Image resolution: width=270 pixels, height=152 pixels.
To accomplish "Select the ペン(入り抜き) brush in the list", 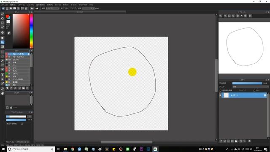I will pos(17,79).
